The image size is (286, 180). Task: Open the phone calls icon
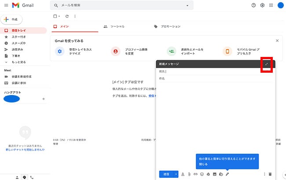[x=32, y=177]
